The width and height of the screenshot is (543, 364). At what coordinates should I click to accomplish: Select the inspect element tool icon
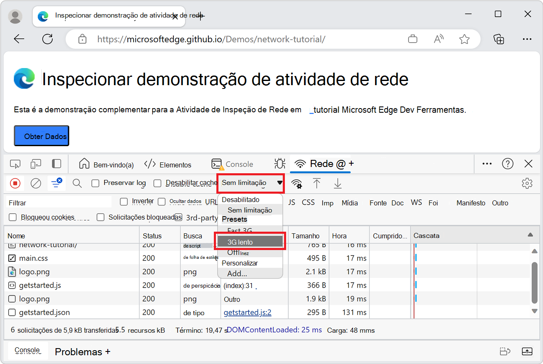tap(15, 164)
